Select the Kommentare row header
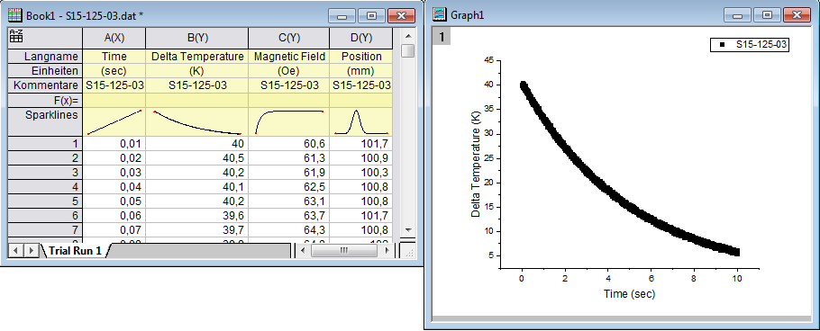820x331 pixels. 45,85
